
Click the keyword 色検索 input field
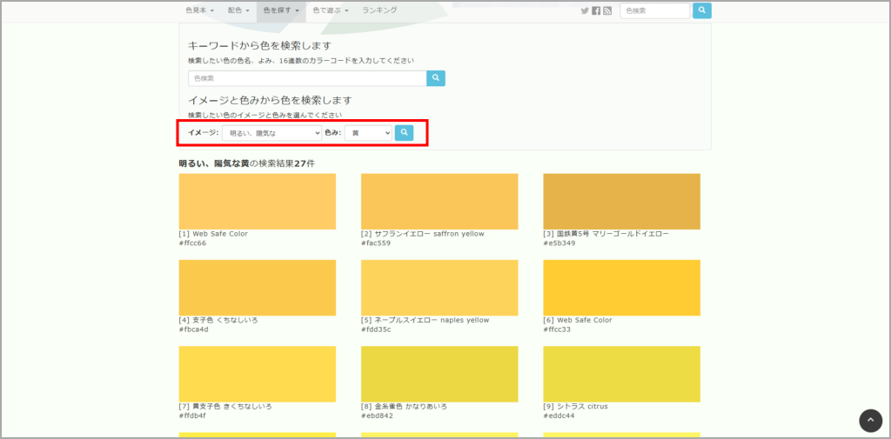tap(307, 78)
